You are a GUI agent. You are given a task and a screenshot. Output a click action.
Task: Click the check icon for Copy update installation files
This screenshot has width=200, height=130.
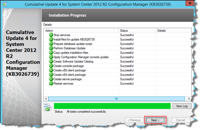pyautogui.click(x=51, y=52)
